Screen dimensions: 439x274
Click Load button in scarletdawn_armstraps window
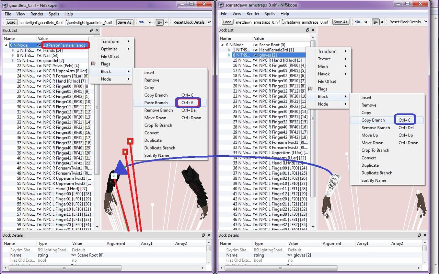227,22
